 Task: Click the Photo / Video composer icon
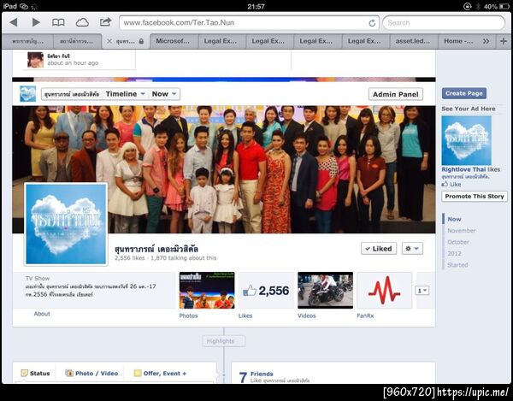tap(69, 373)
